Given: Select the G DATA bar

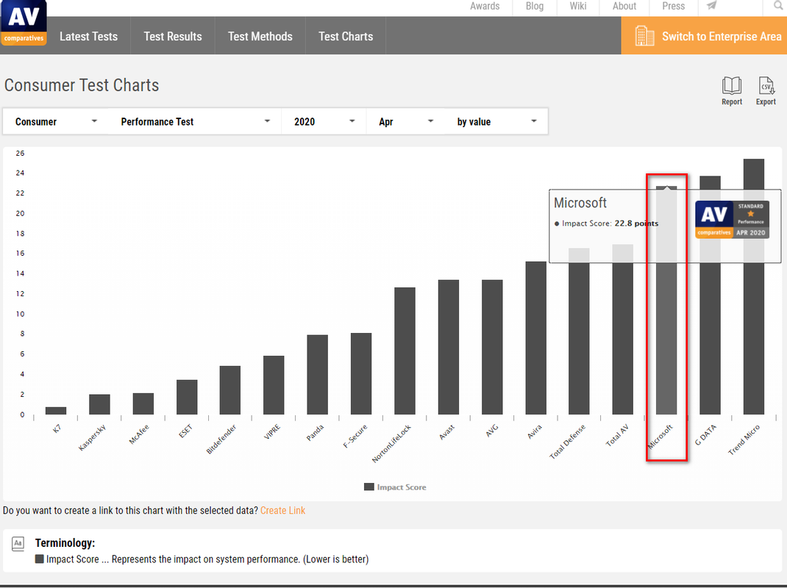Looking at the screenshot, I should tap(710, 295).
